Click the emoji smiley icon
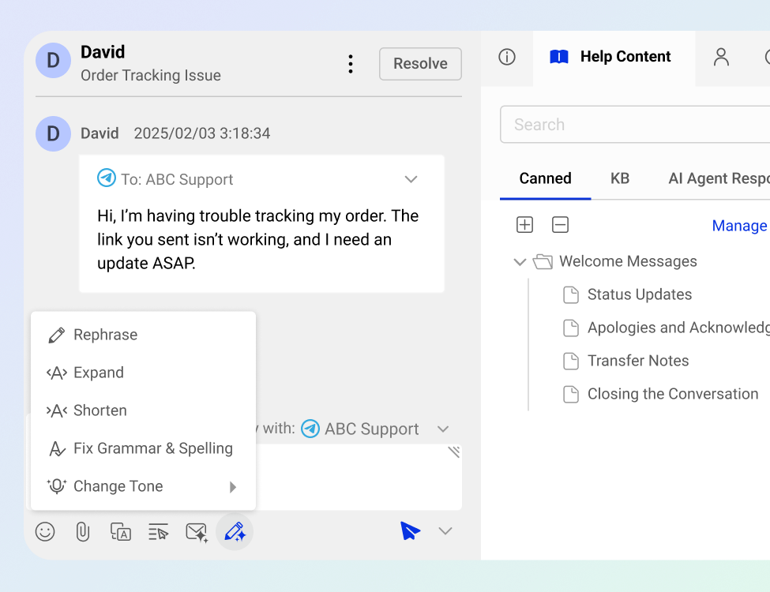This screenshot has width=770, height=592. [x=45, y=531]
